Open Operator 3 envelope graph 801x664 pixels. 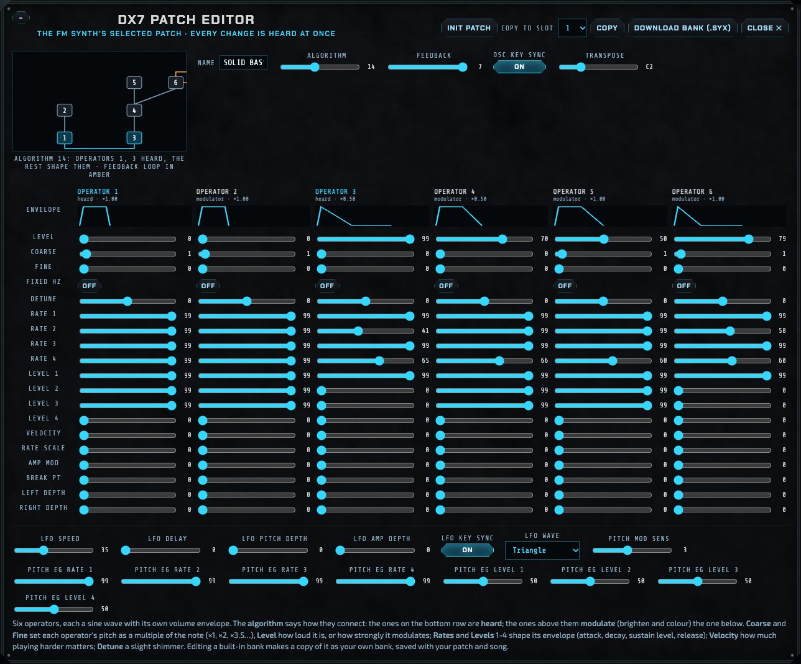pos(372,216)
